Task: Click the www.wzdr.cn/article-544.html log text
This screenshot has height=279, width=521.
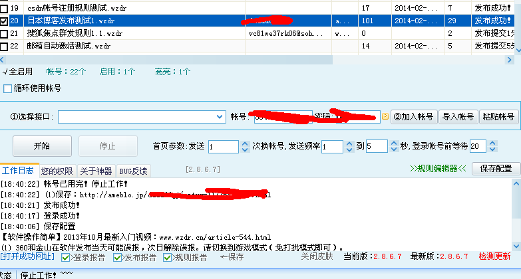Action: point(215,238)
